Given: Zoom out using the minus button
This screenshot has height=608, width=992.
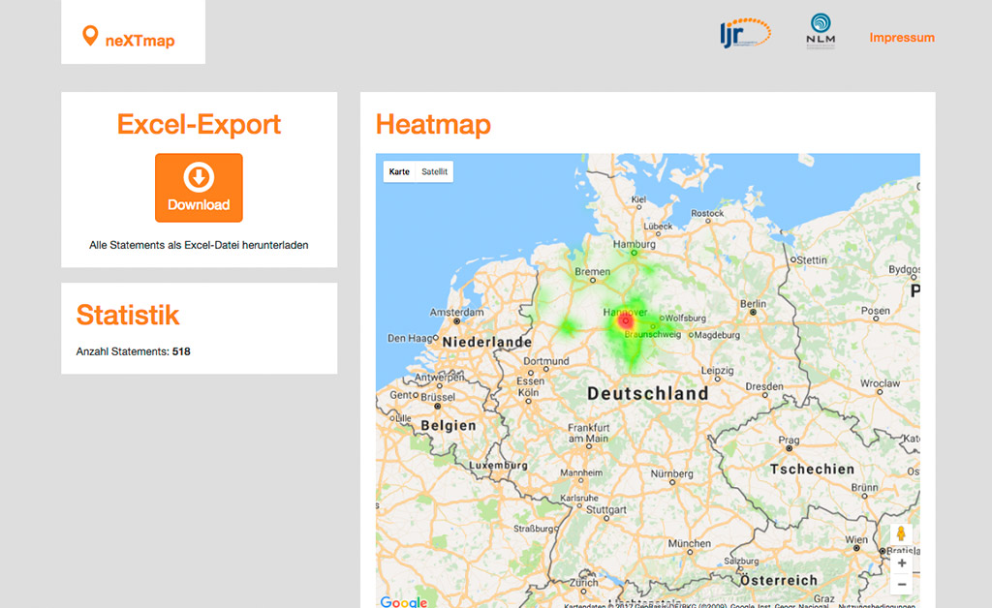Looking at the screenshot, I should [901, 584].
